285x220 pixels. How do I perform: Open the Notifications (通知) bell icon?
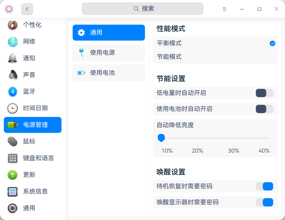tap(13, 58)
